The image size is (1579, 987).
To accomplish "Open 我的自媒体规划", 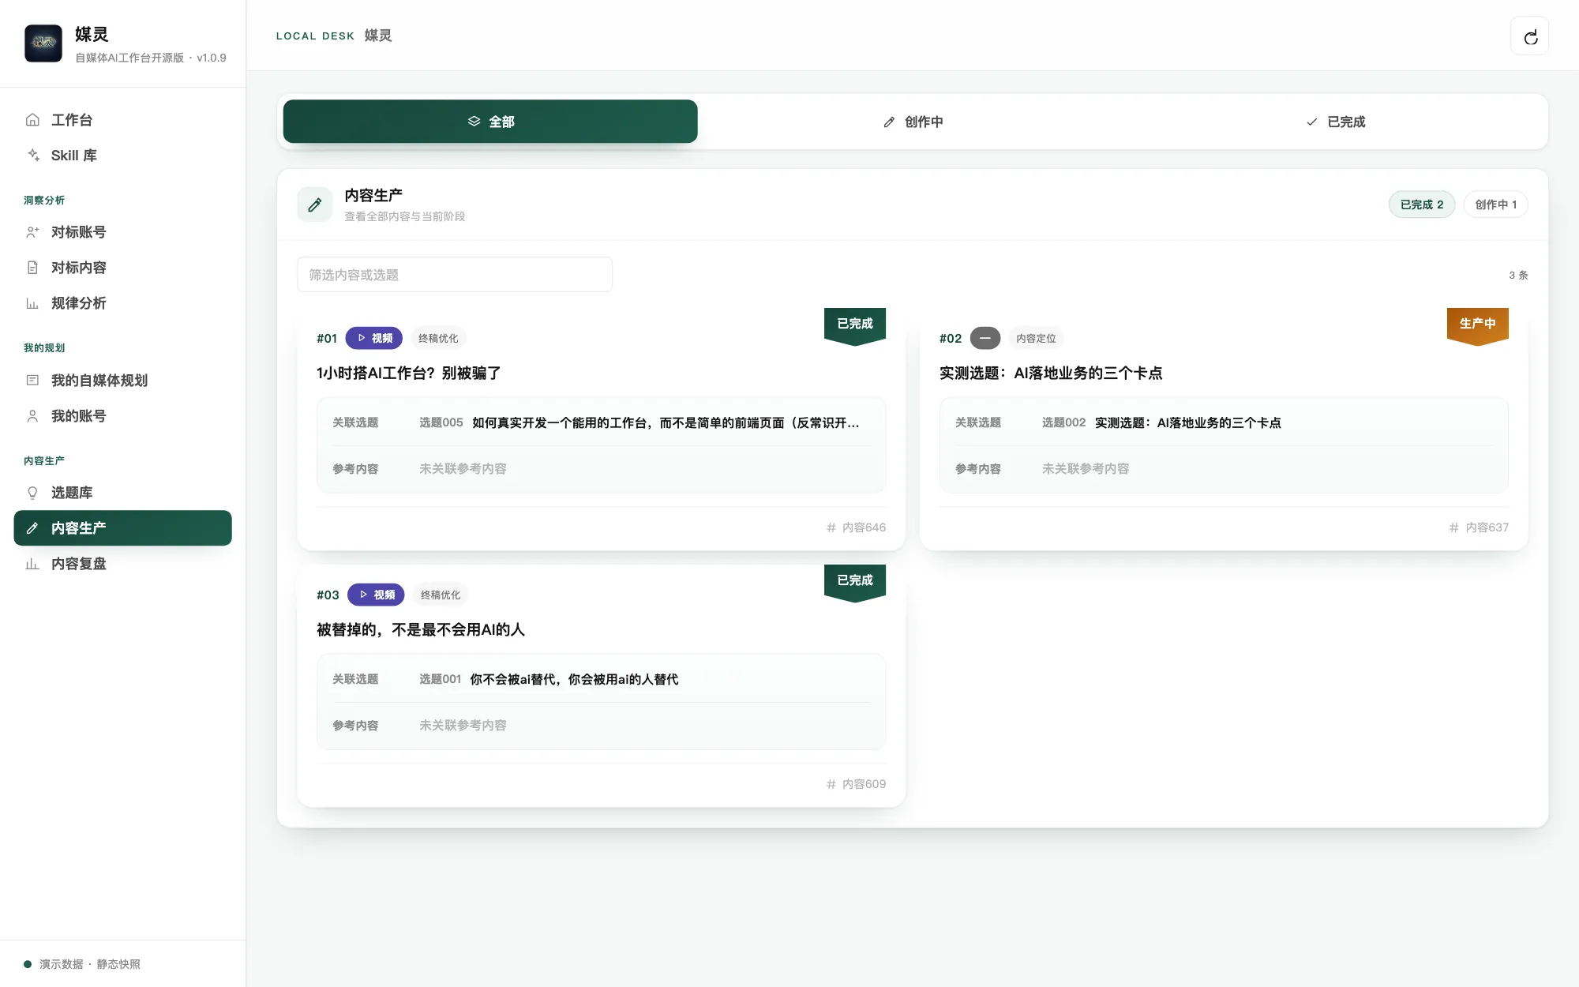I will tap(122, 381).
